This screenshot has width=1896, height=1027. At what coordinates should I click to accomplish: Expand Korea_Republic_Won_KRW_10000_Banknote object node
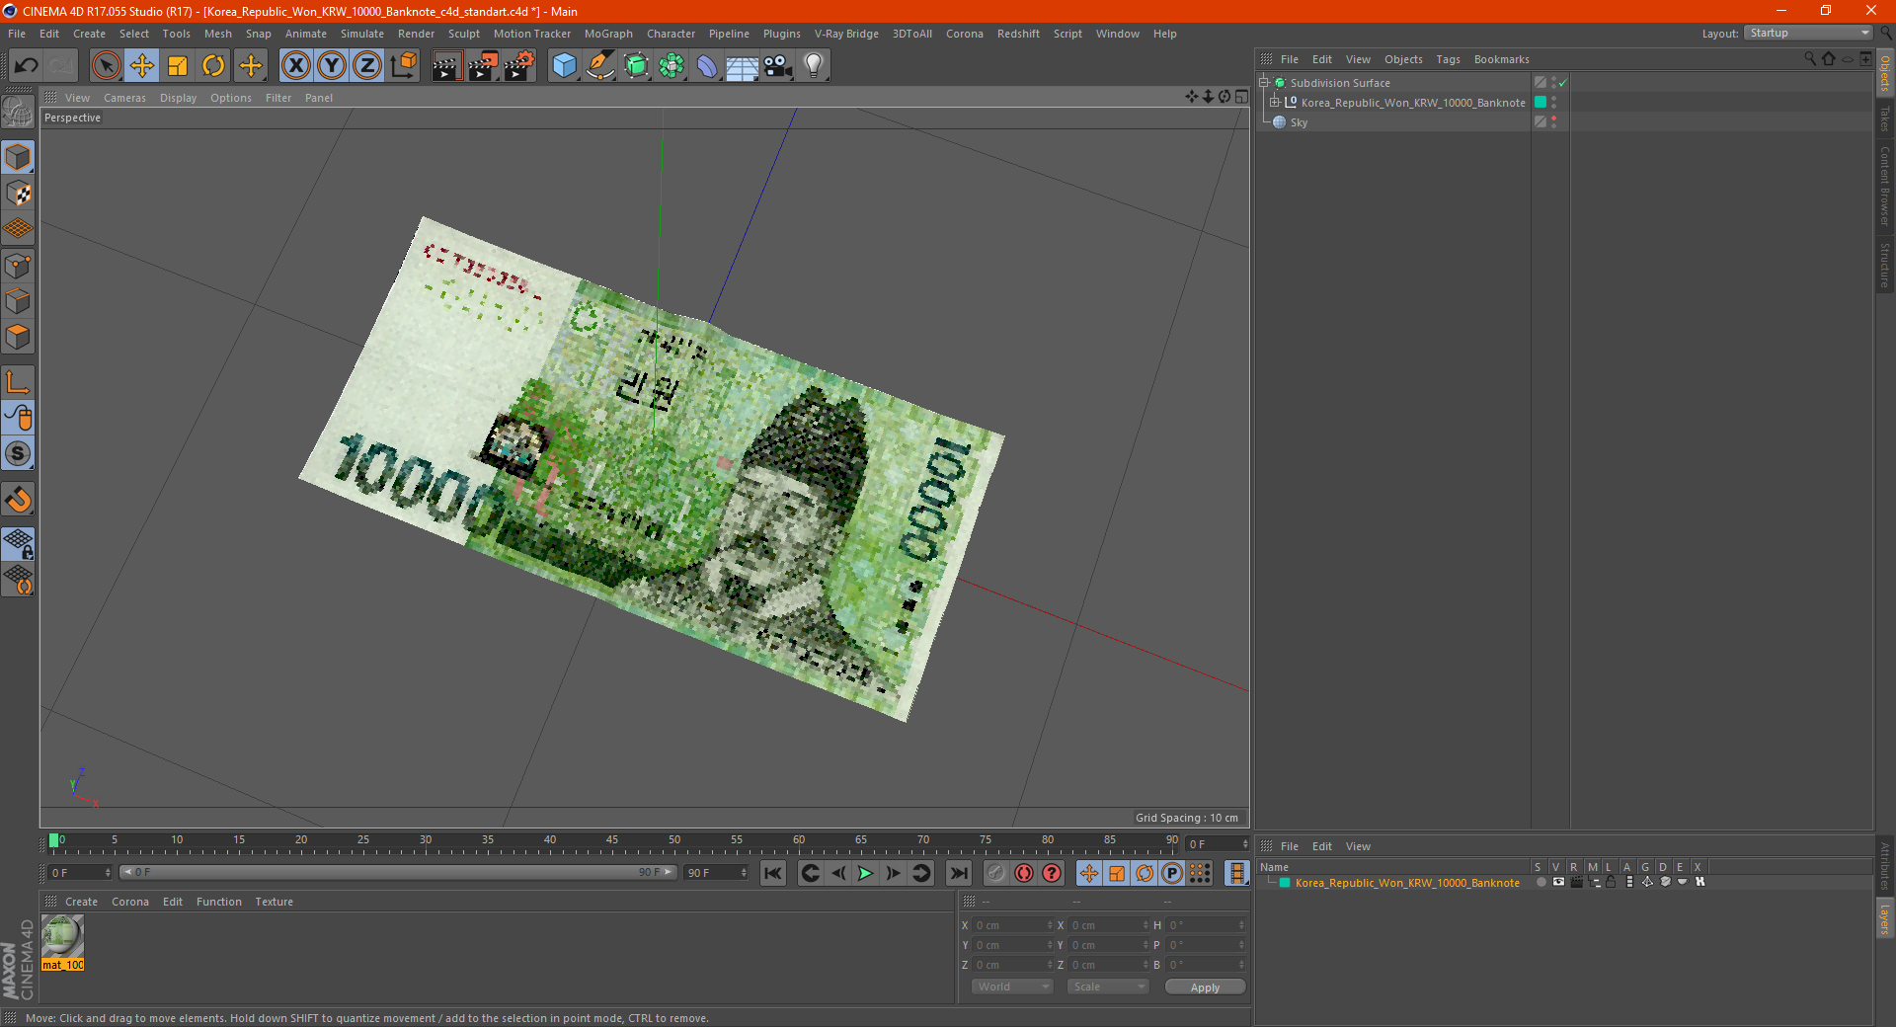coord(1274,103)
